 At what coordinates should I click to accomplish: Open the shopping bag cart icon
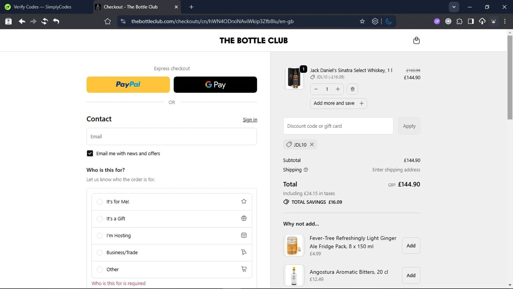416,40
